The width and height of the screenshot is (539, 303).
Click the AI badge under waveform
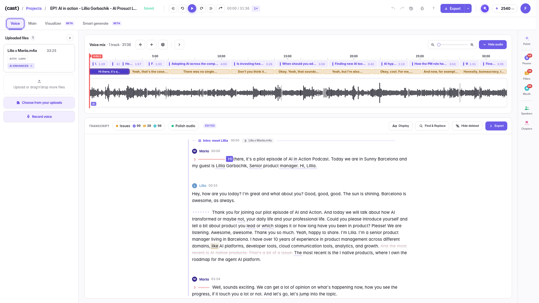point(94,104)
